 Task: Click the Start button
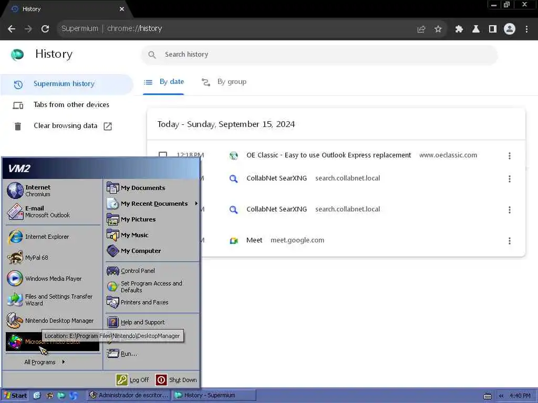pos(15,396)
